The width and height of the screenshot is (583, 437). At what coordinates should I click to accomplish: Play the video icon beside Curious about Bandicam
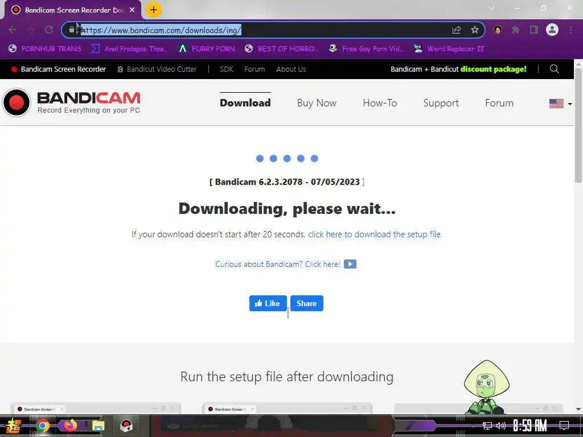[x=350, y=264]
